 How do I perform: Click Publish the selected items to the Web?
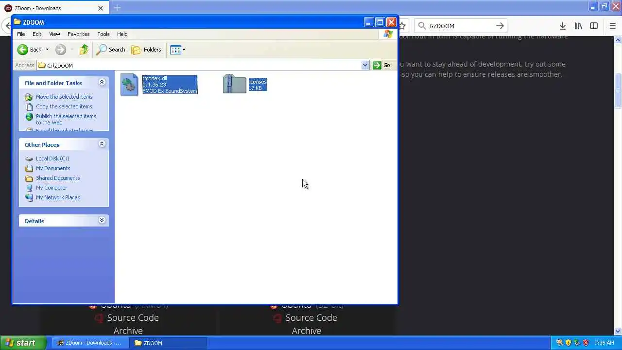pos(66,119)
